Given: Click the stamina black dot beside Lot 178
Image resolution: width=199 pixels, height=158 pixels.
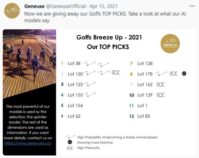Looking at the screenshot, I should (x=184, y=73).
